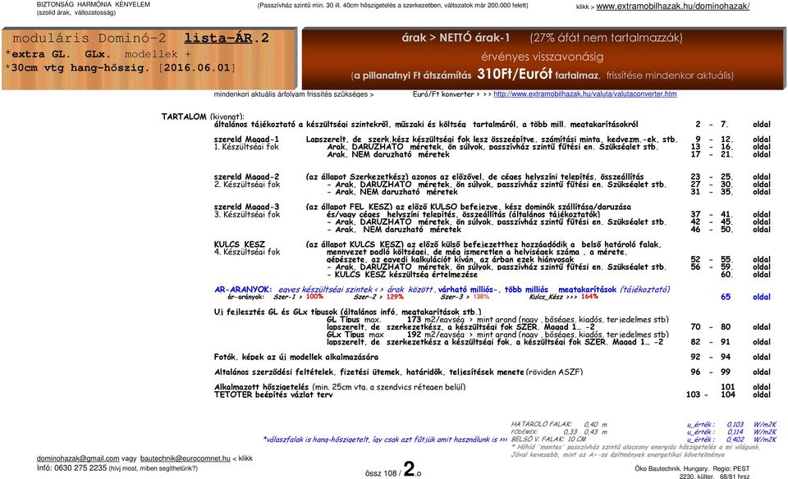Screen dimensions: 788x479
Task: Click the "Alkalmazott hőszigetelés" entry
Action: [x=340, y=387]
